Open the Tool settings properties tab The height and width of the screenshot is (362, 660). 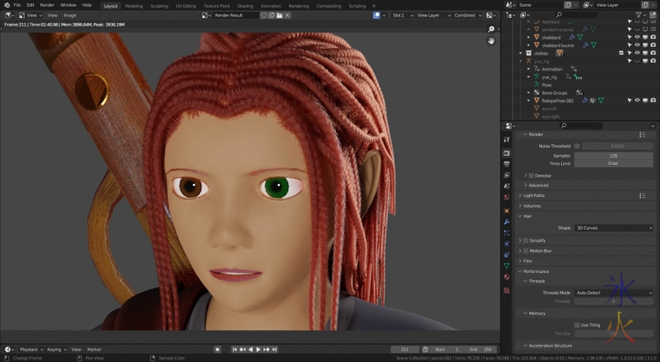(506, 140)
